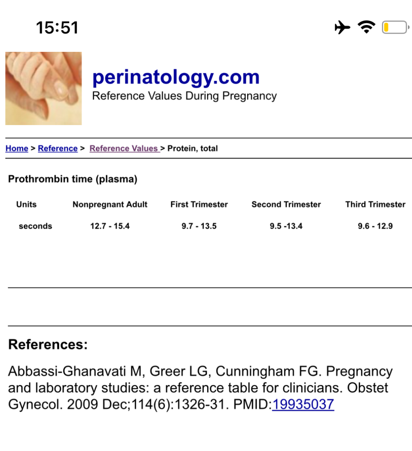Click the nonpregnant value 12.7 - 15.4
This screenshot has width=412, height=451.
(x=110, y=226)
